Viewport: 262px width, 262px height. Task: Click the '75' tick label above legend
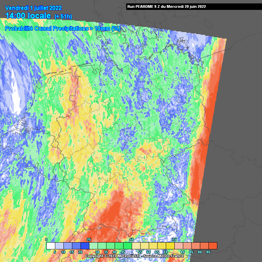tap(174, 240)
